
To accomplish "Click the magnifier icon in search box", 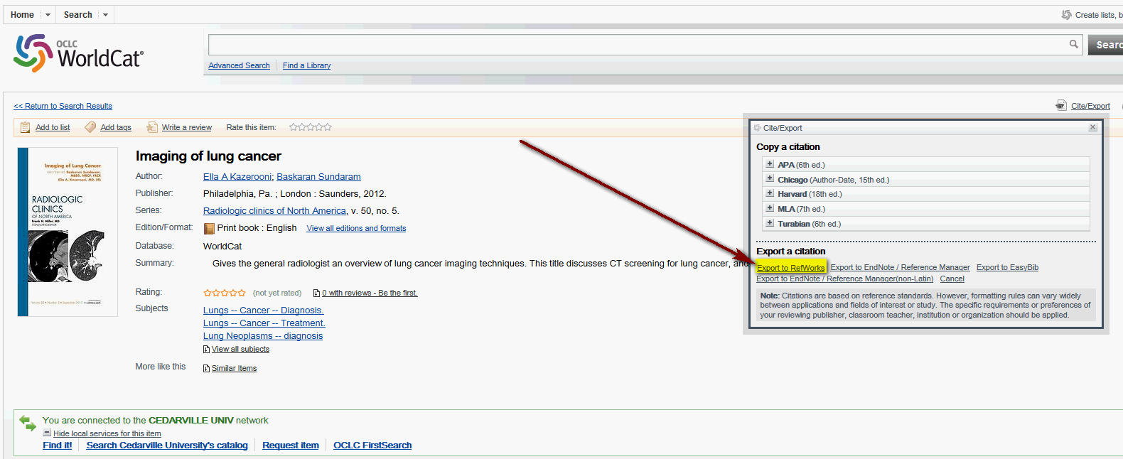I will coord(1074,44).
